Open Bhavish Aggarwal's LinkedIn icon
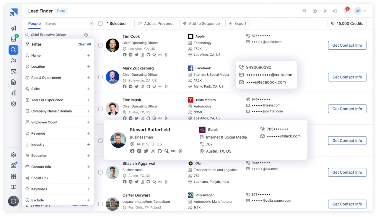 (x=131, y=182)
